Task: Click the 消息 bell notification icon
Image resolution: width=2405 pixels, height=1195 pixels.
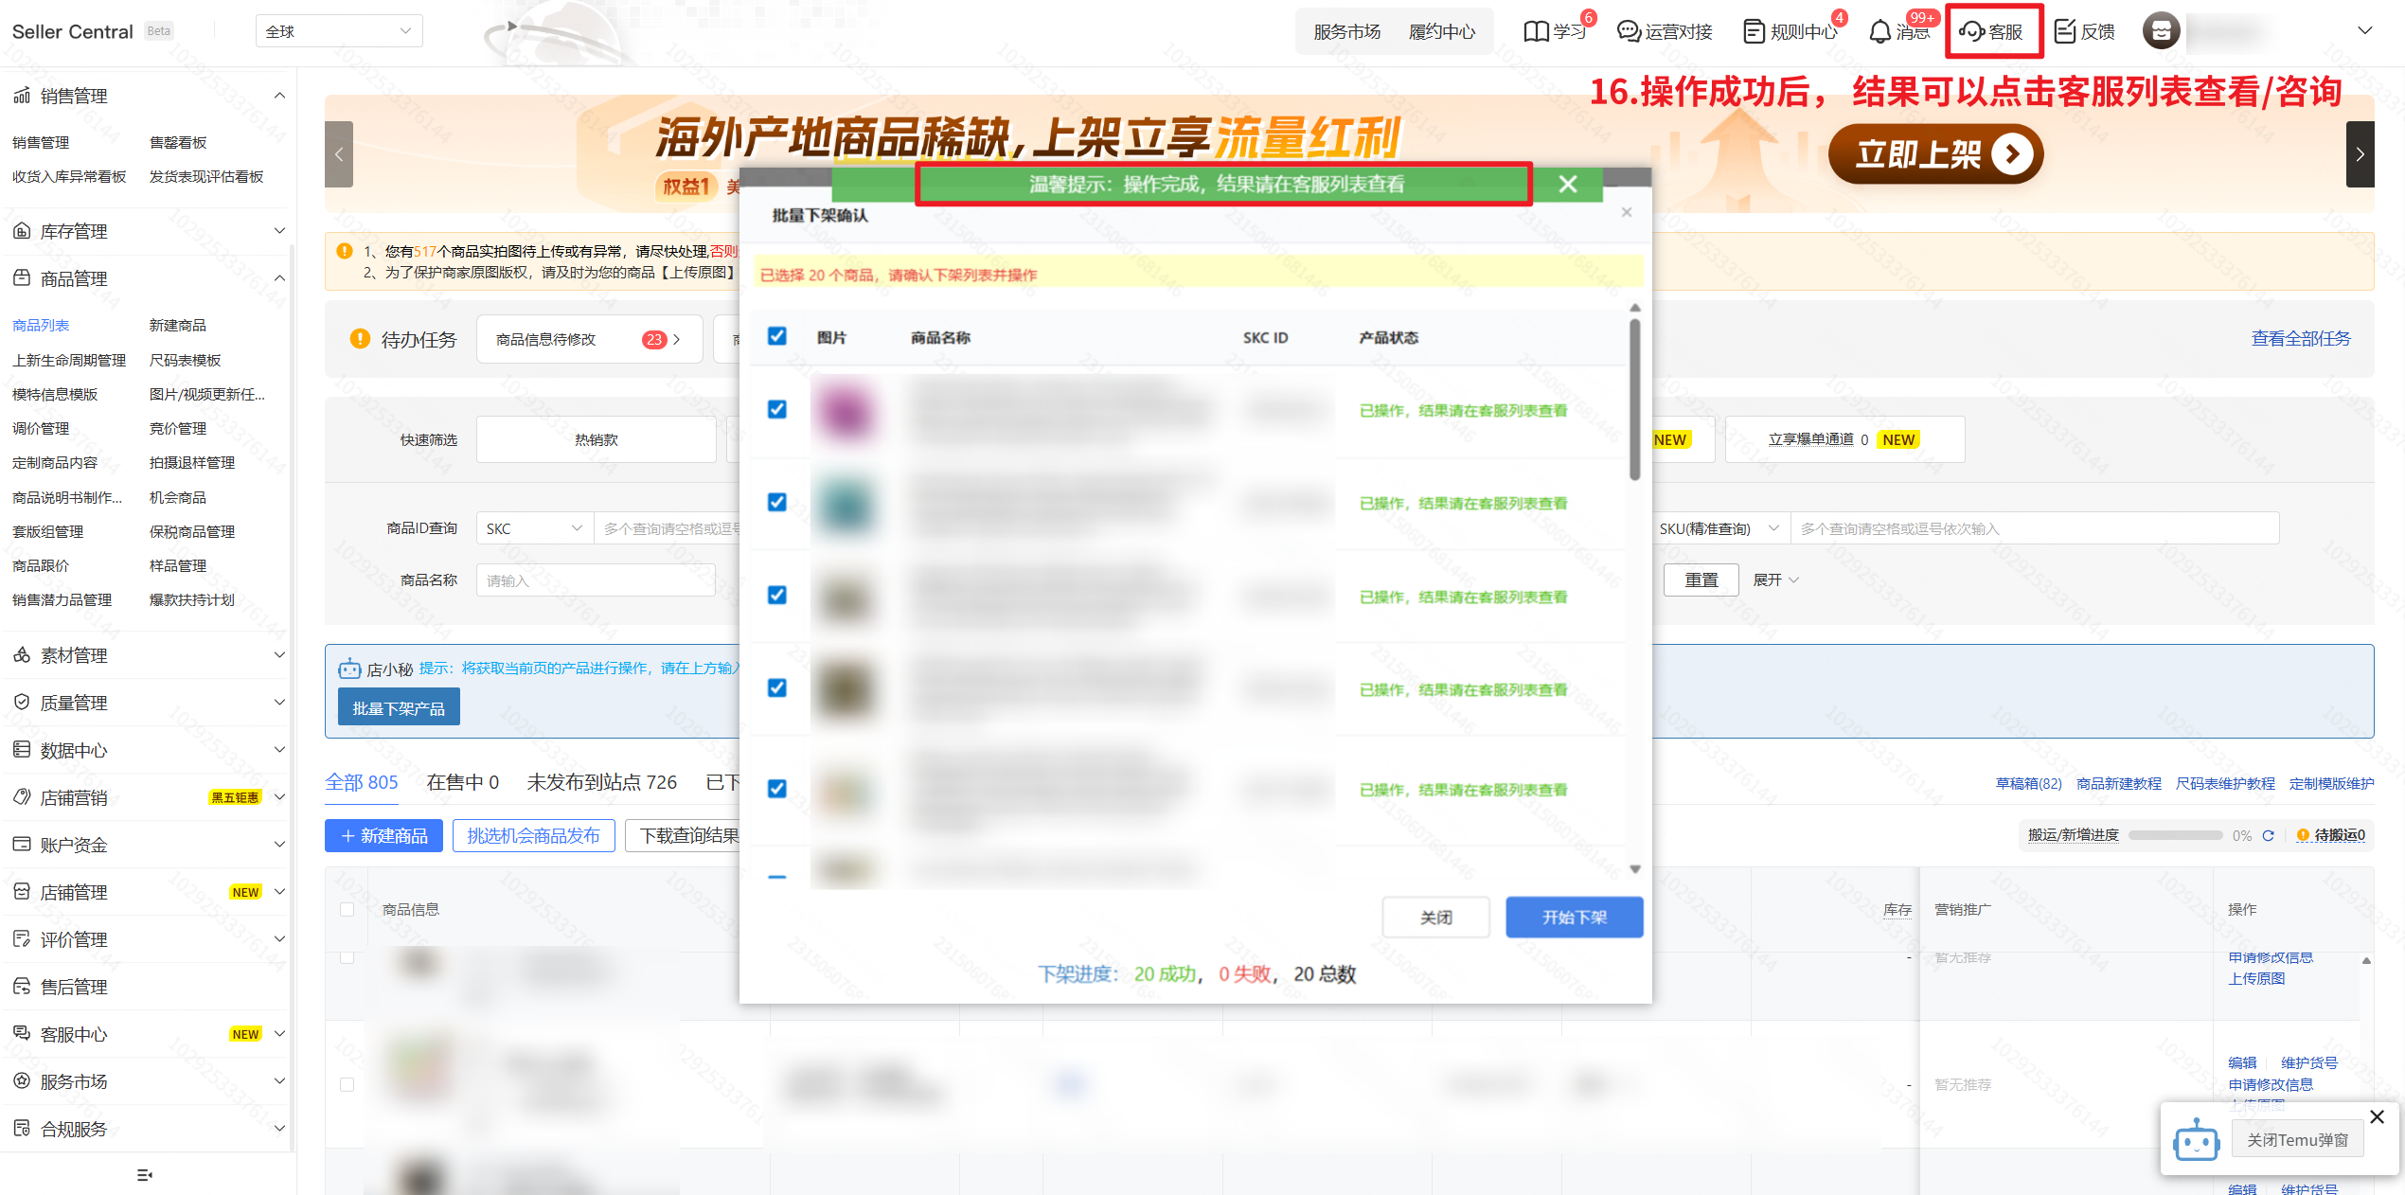Action: click(1879, 31)
